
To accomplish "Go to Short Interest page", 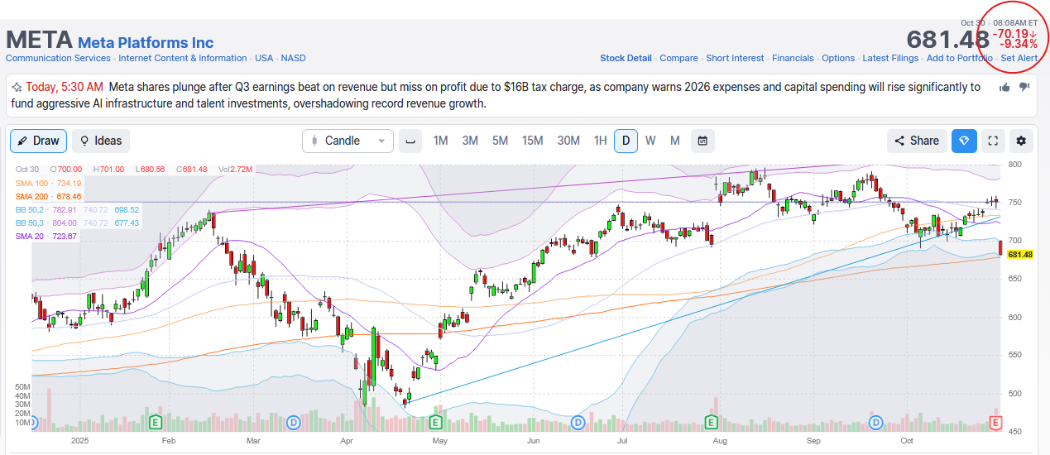I will 735,58.
